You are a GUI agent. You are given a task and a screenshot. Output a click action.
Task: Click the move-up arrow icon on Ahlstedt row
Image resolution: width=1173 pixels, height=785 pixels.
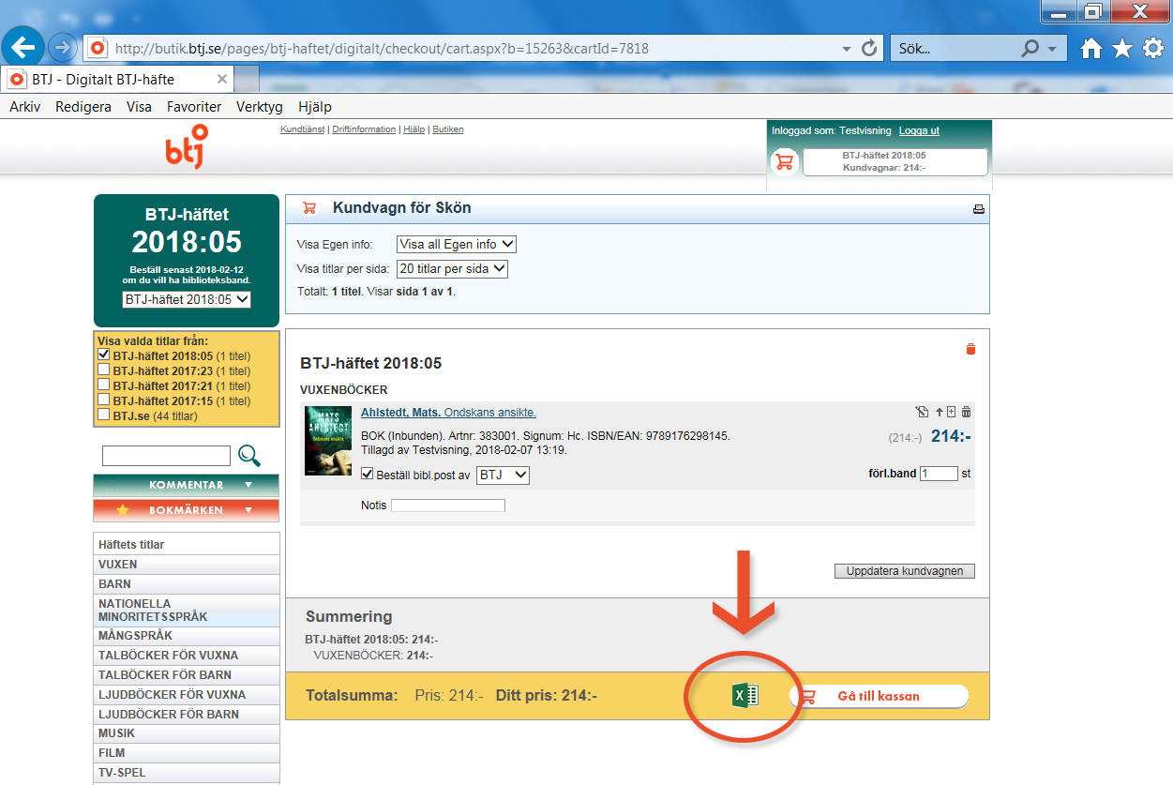940,412
